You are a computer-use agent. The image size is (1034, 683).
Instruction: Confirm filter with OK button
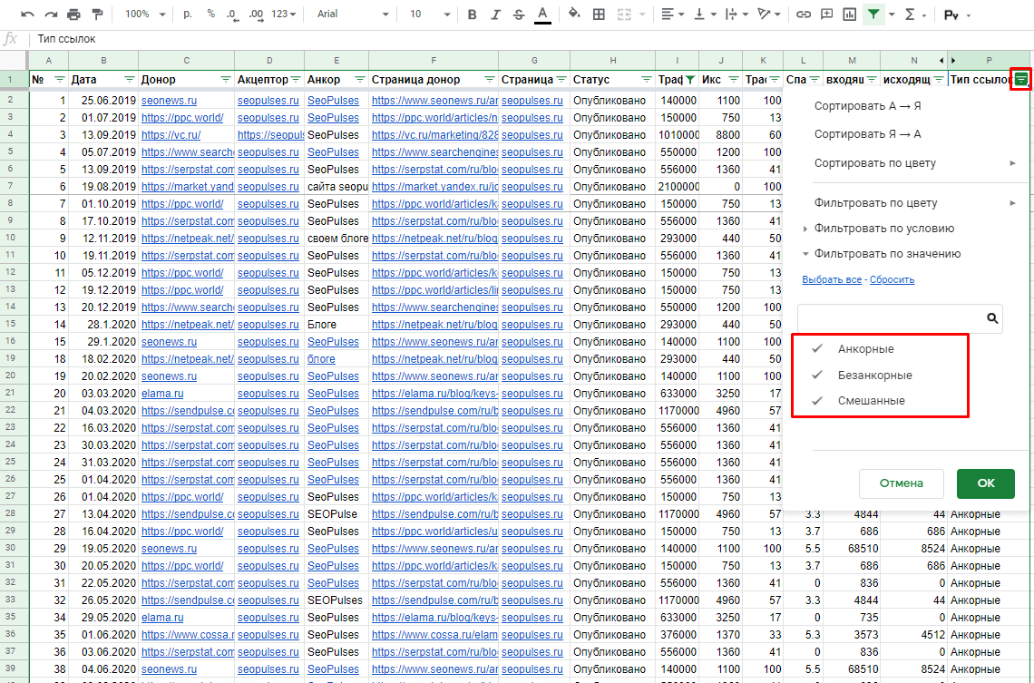986,483
